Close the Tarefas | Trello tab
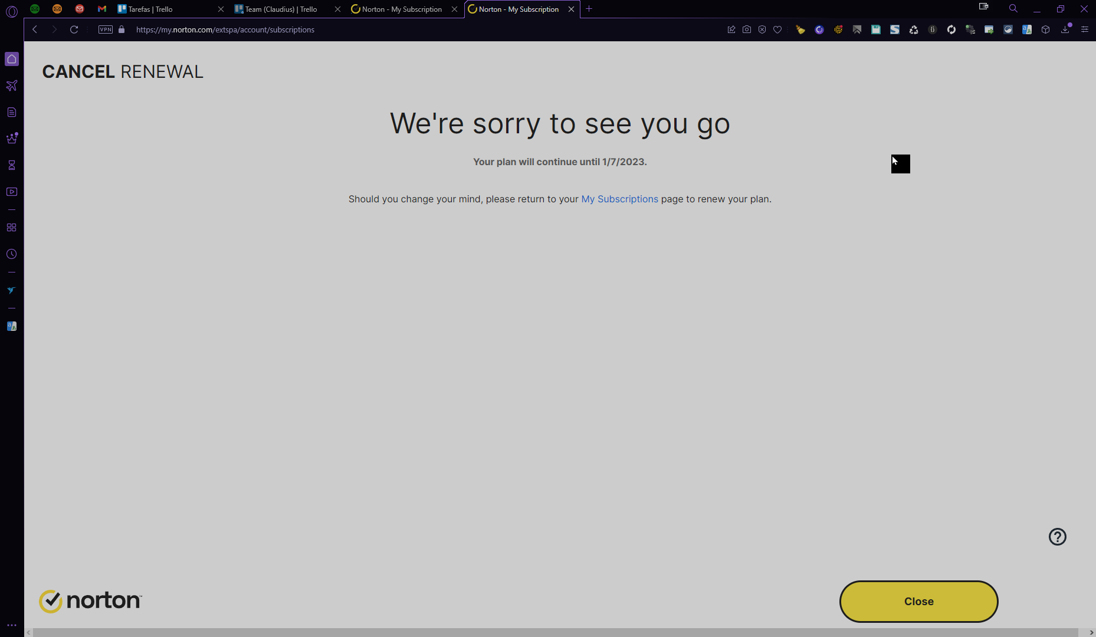 pyautogui.click(x=221, y=9)
